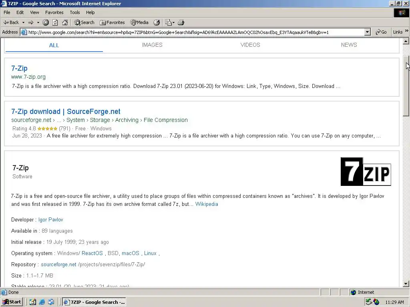Click the IE title bar icon
Image resolution: width=410 pixels, height=307 pixels.
(x=4, y=3)
